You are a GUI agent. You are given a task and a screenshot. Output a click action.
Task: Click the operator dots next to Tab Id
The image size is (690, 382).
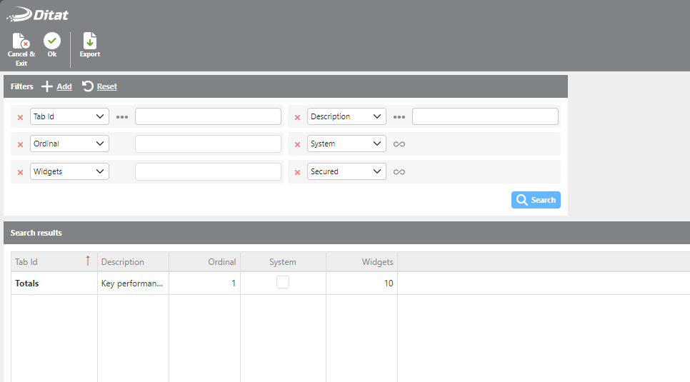pyautogui.click(x=122, y=117)
